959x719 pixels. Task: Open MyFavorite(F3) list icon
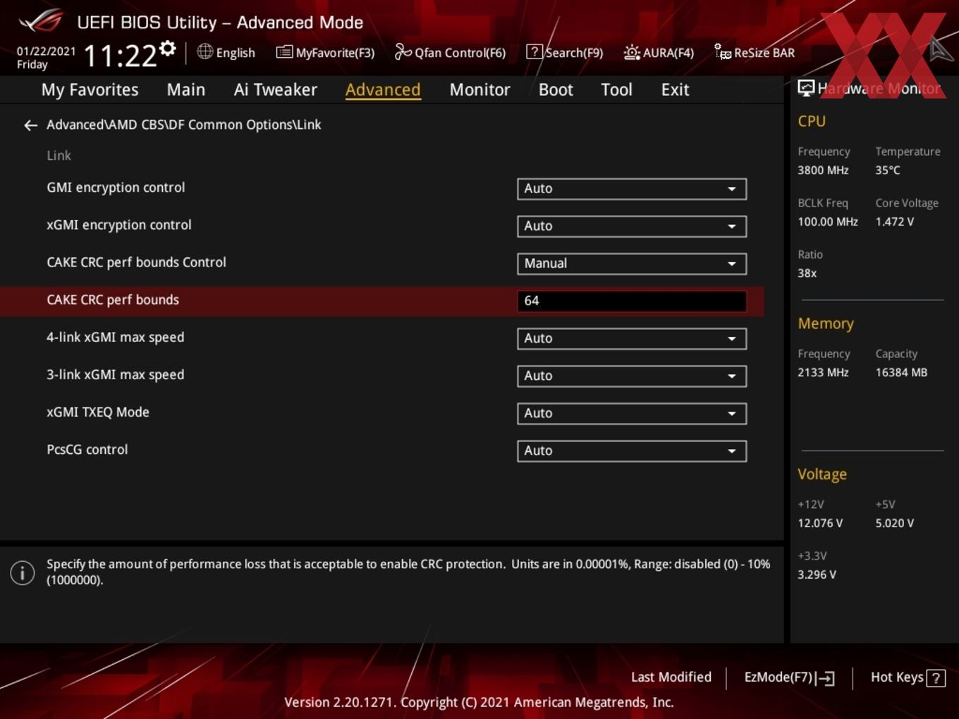[x=284, y=52]
